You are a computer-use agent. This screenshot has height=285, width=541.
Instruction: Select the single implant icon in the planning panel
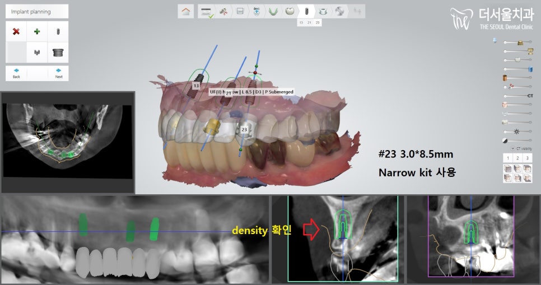58,31
